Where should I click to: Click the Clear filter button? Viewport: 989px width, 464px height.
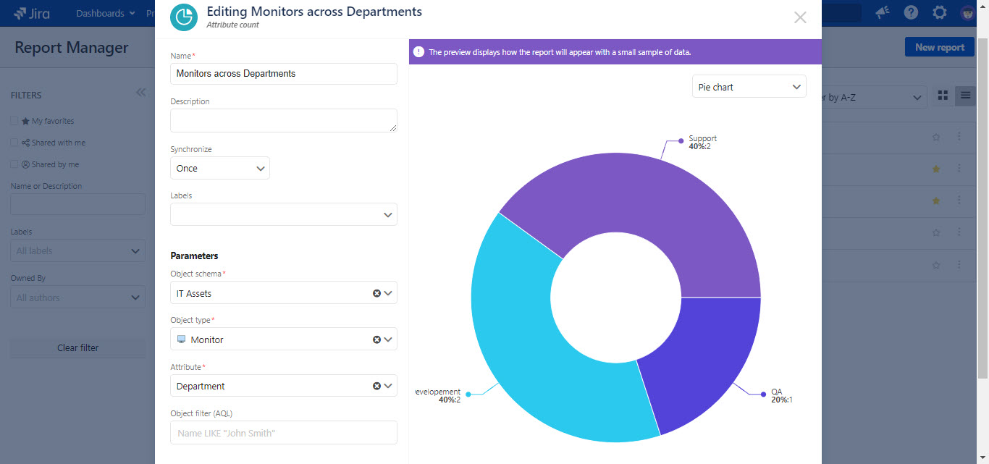point(77,347)
